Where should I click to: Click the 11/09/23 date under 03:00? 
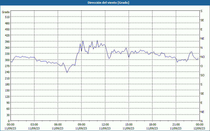tap(34, 128)
